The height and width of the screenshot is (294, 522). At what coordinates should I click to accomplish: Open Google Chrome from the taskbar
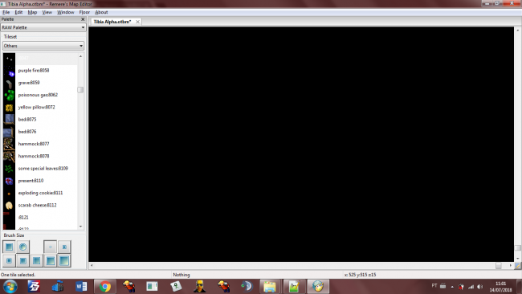pos(105,286)
